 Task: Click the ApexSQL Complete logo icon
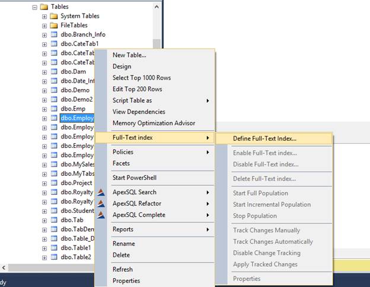pos(101,215)
